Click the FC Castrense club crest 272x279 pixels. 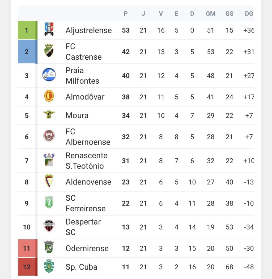tap(49, 51)
